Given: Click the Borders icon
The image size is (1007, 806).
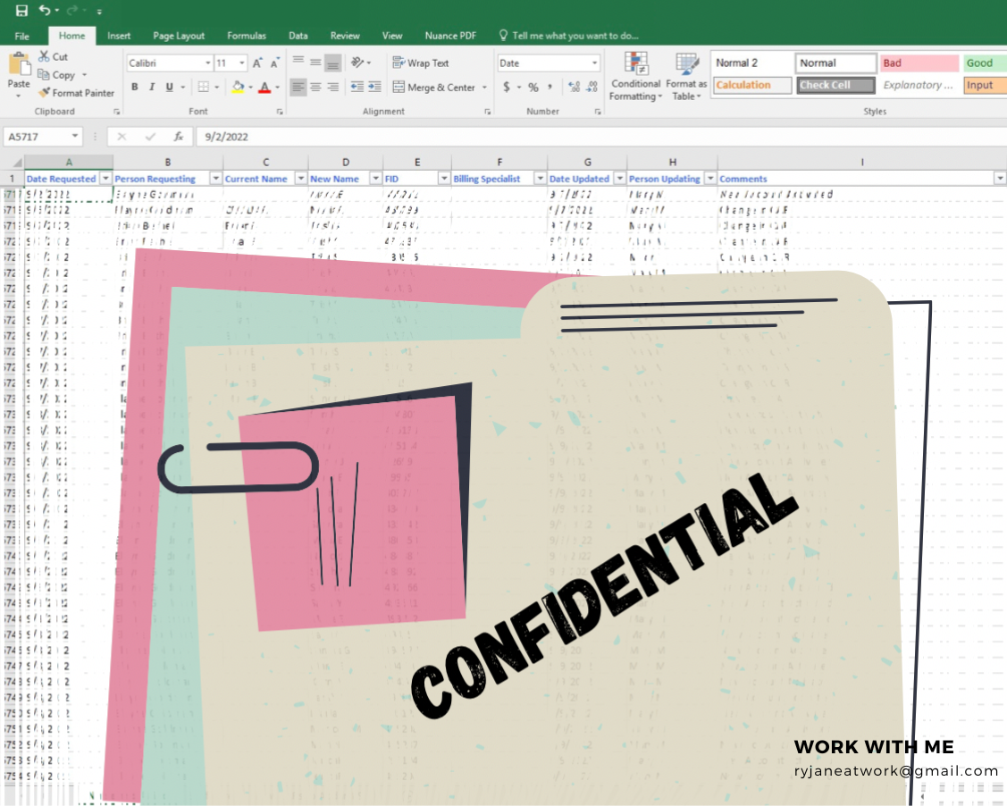Looking at the screenshot, I should [203, 87].
